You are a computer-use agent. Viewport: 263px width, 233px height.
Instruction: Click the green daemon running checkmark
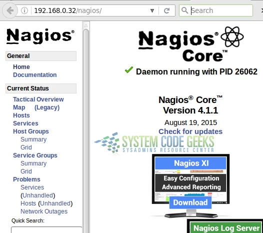click(x=129, y=70)
